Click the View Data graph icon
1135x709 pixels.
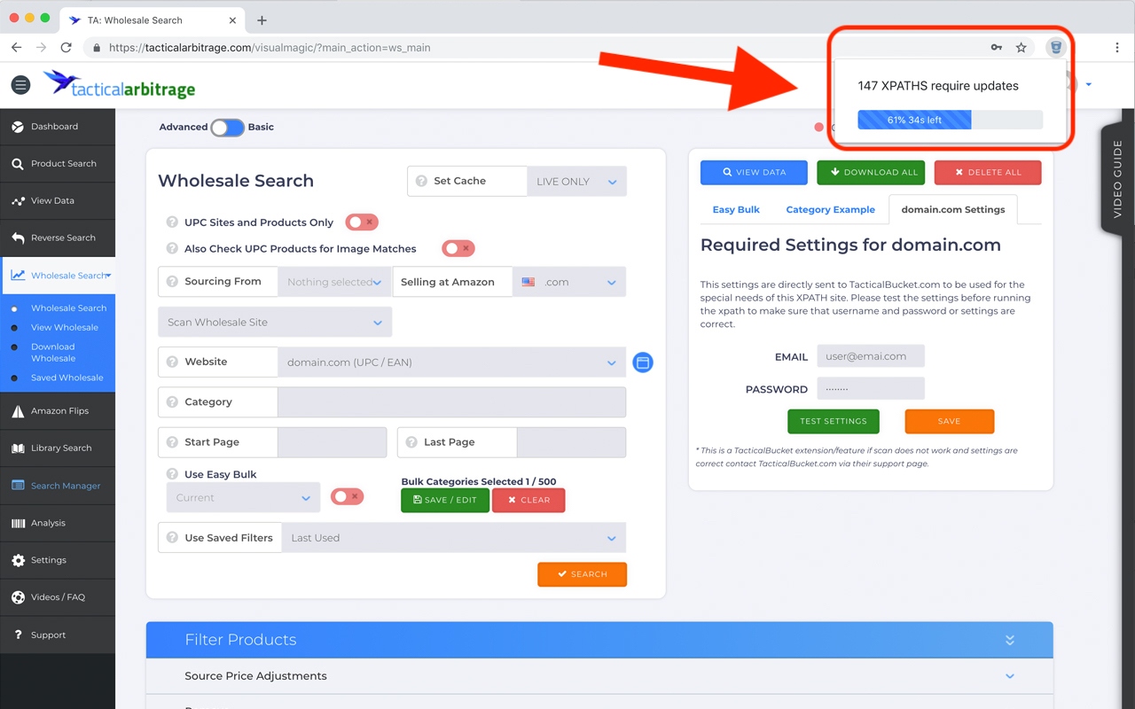coord(18,201)
